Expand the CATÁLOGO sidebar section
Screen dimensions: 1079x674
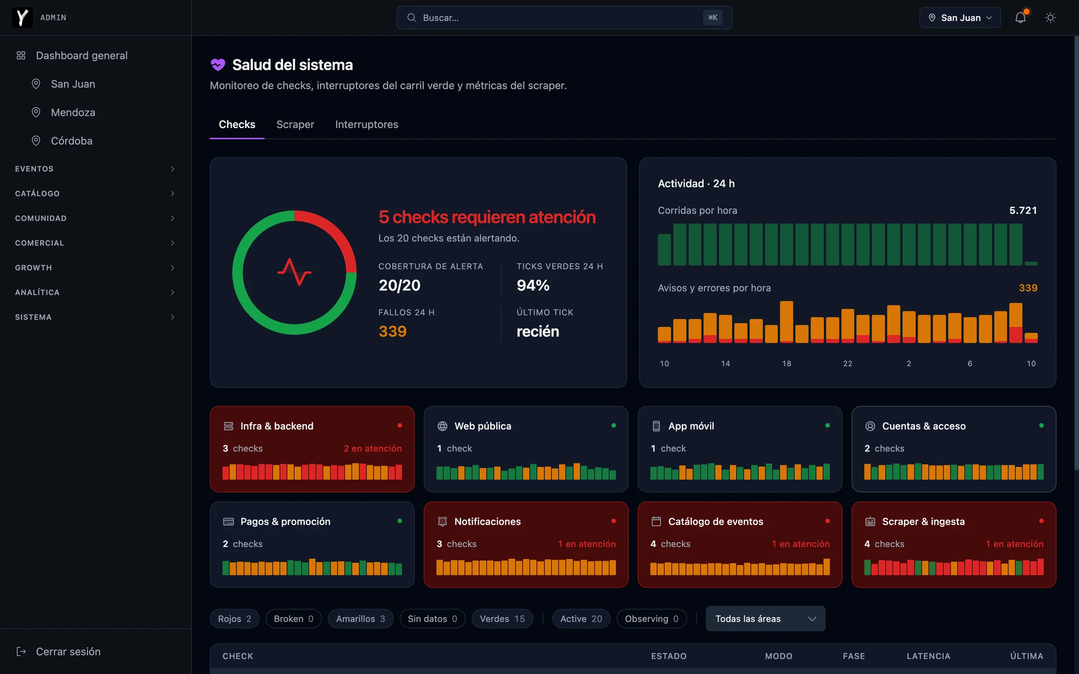click(x=95, y=193)
